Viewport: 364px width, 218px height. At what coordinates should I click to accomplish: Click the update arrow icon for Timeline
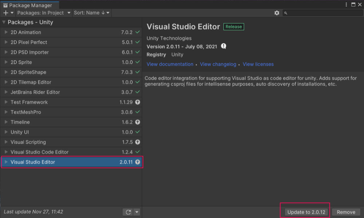click(138, 122)
